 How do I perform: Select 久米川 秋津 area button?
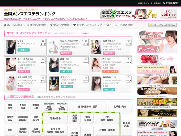(23, 107)
